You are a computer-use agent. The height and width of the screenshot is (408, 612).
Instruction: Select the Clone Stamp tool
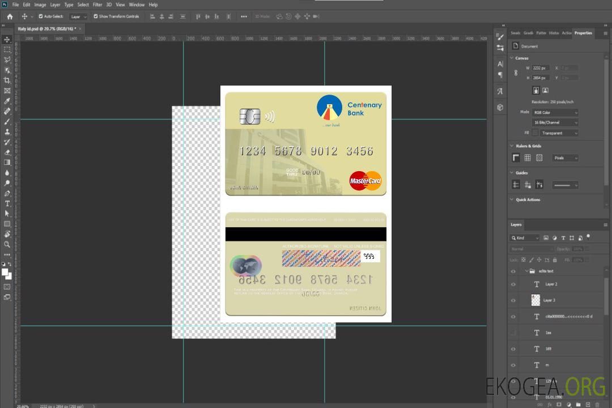click(x=7, y=131)
